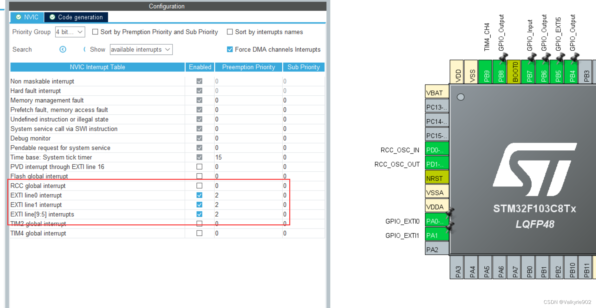Disable EXTI line0 interrupt checkbox
The image size is (596, 308).
199,195
